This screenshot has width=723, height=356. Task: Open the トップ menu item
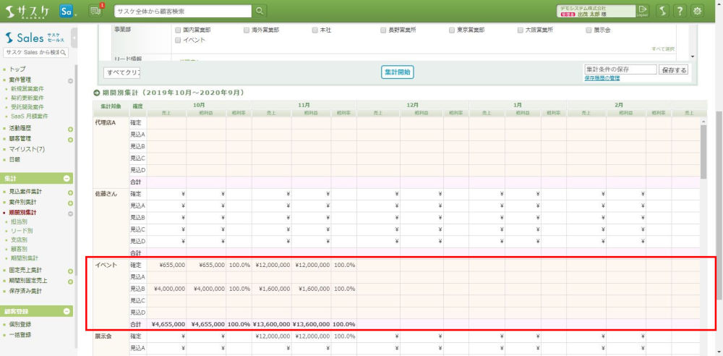[17, 69]
